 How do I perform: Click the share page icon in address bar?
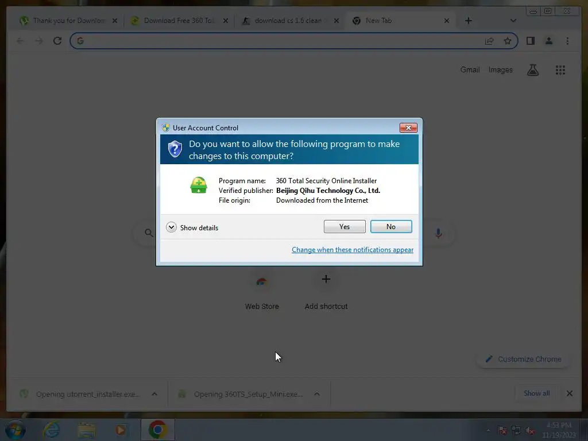pos(489,41)
